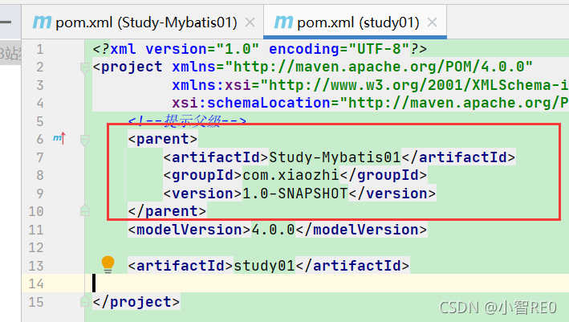Click the closing parent tag
The image size is (569, 322).
click(x=167, y=211)
